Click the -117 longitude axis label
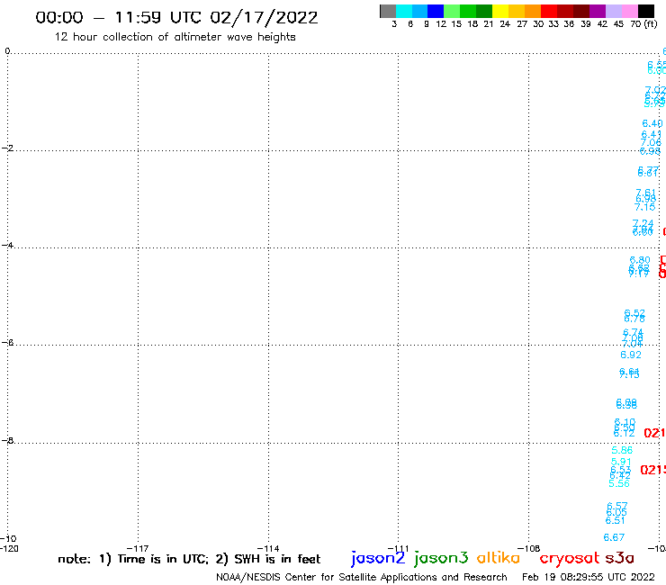Image resolution: width=666 pixels, height=585 pixels. [x=138, y=548]
